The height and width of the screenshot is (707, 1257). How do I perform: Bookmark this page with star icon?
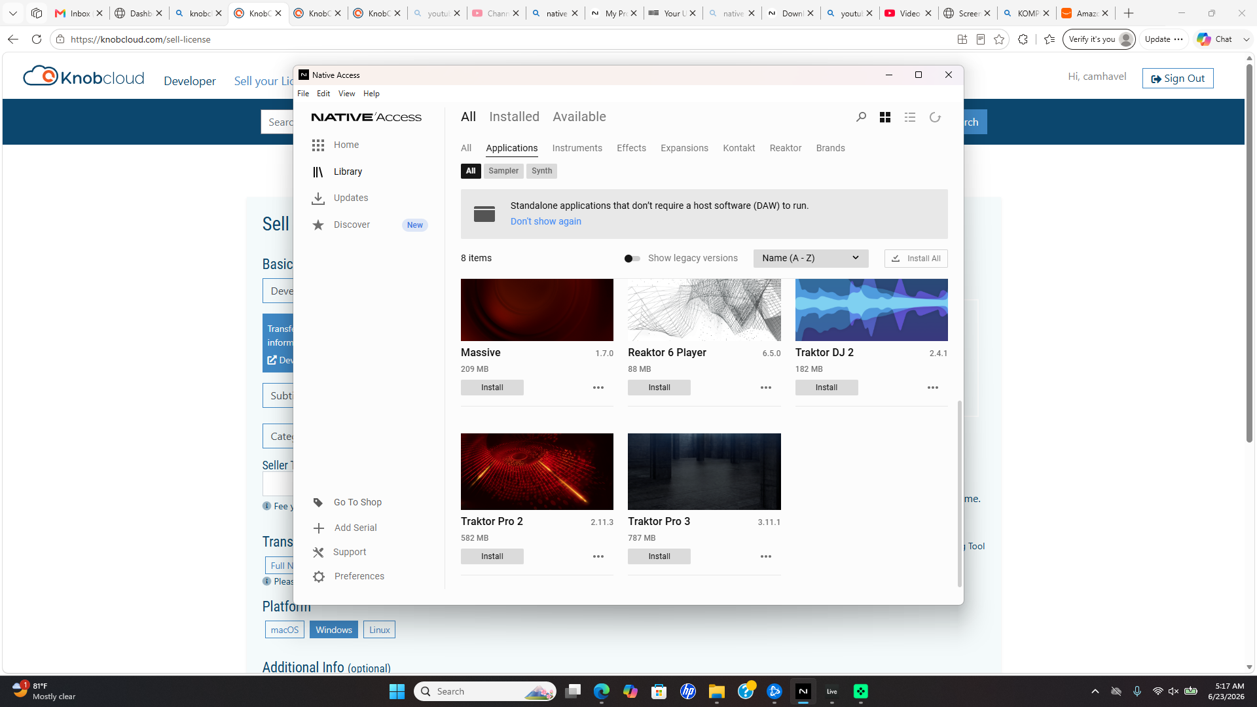tap(999, 39)
